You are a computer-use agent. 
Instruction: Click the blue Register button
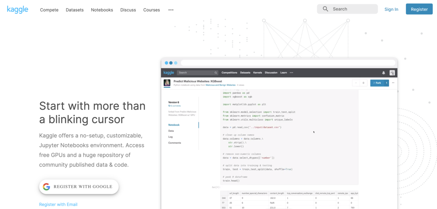419,9
